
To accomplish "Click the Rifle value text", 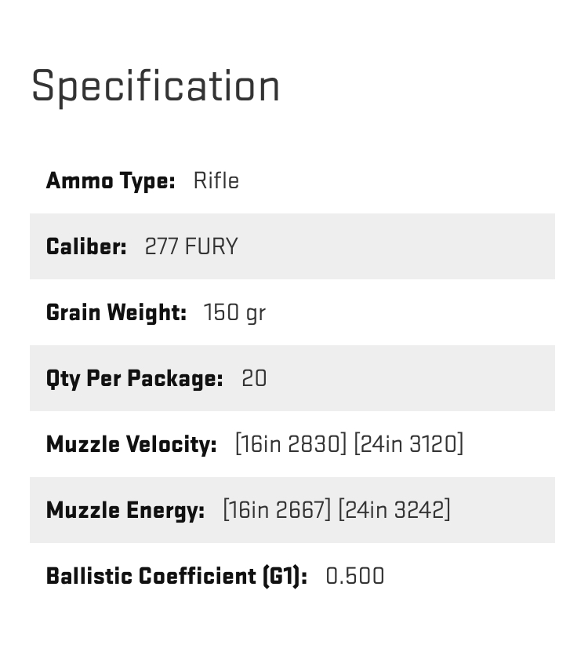I will pos(216,180).
